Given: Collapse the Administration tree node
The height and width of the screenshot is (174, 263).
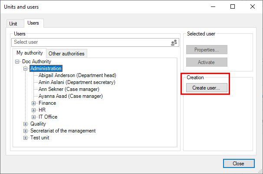Looking at the screenshot, I should [26, 68].
